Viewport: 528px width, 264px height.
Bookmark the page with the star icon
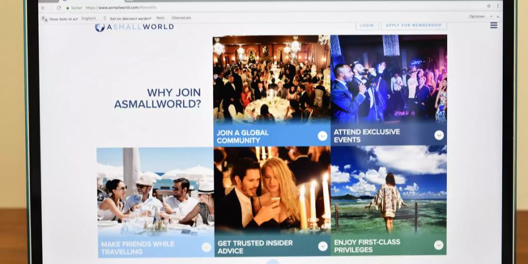click(x=489, y=6)
